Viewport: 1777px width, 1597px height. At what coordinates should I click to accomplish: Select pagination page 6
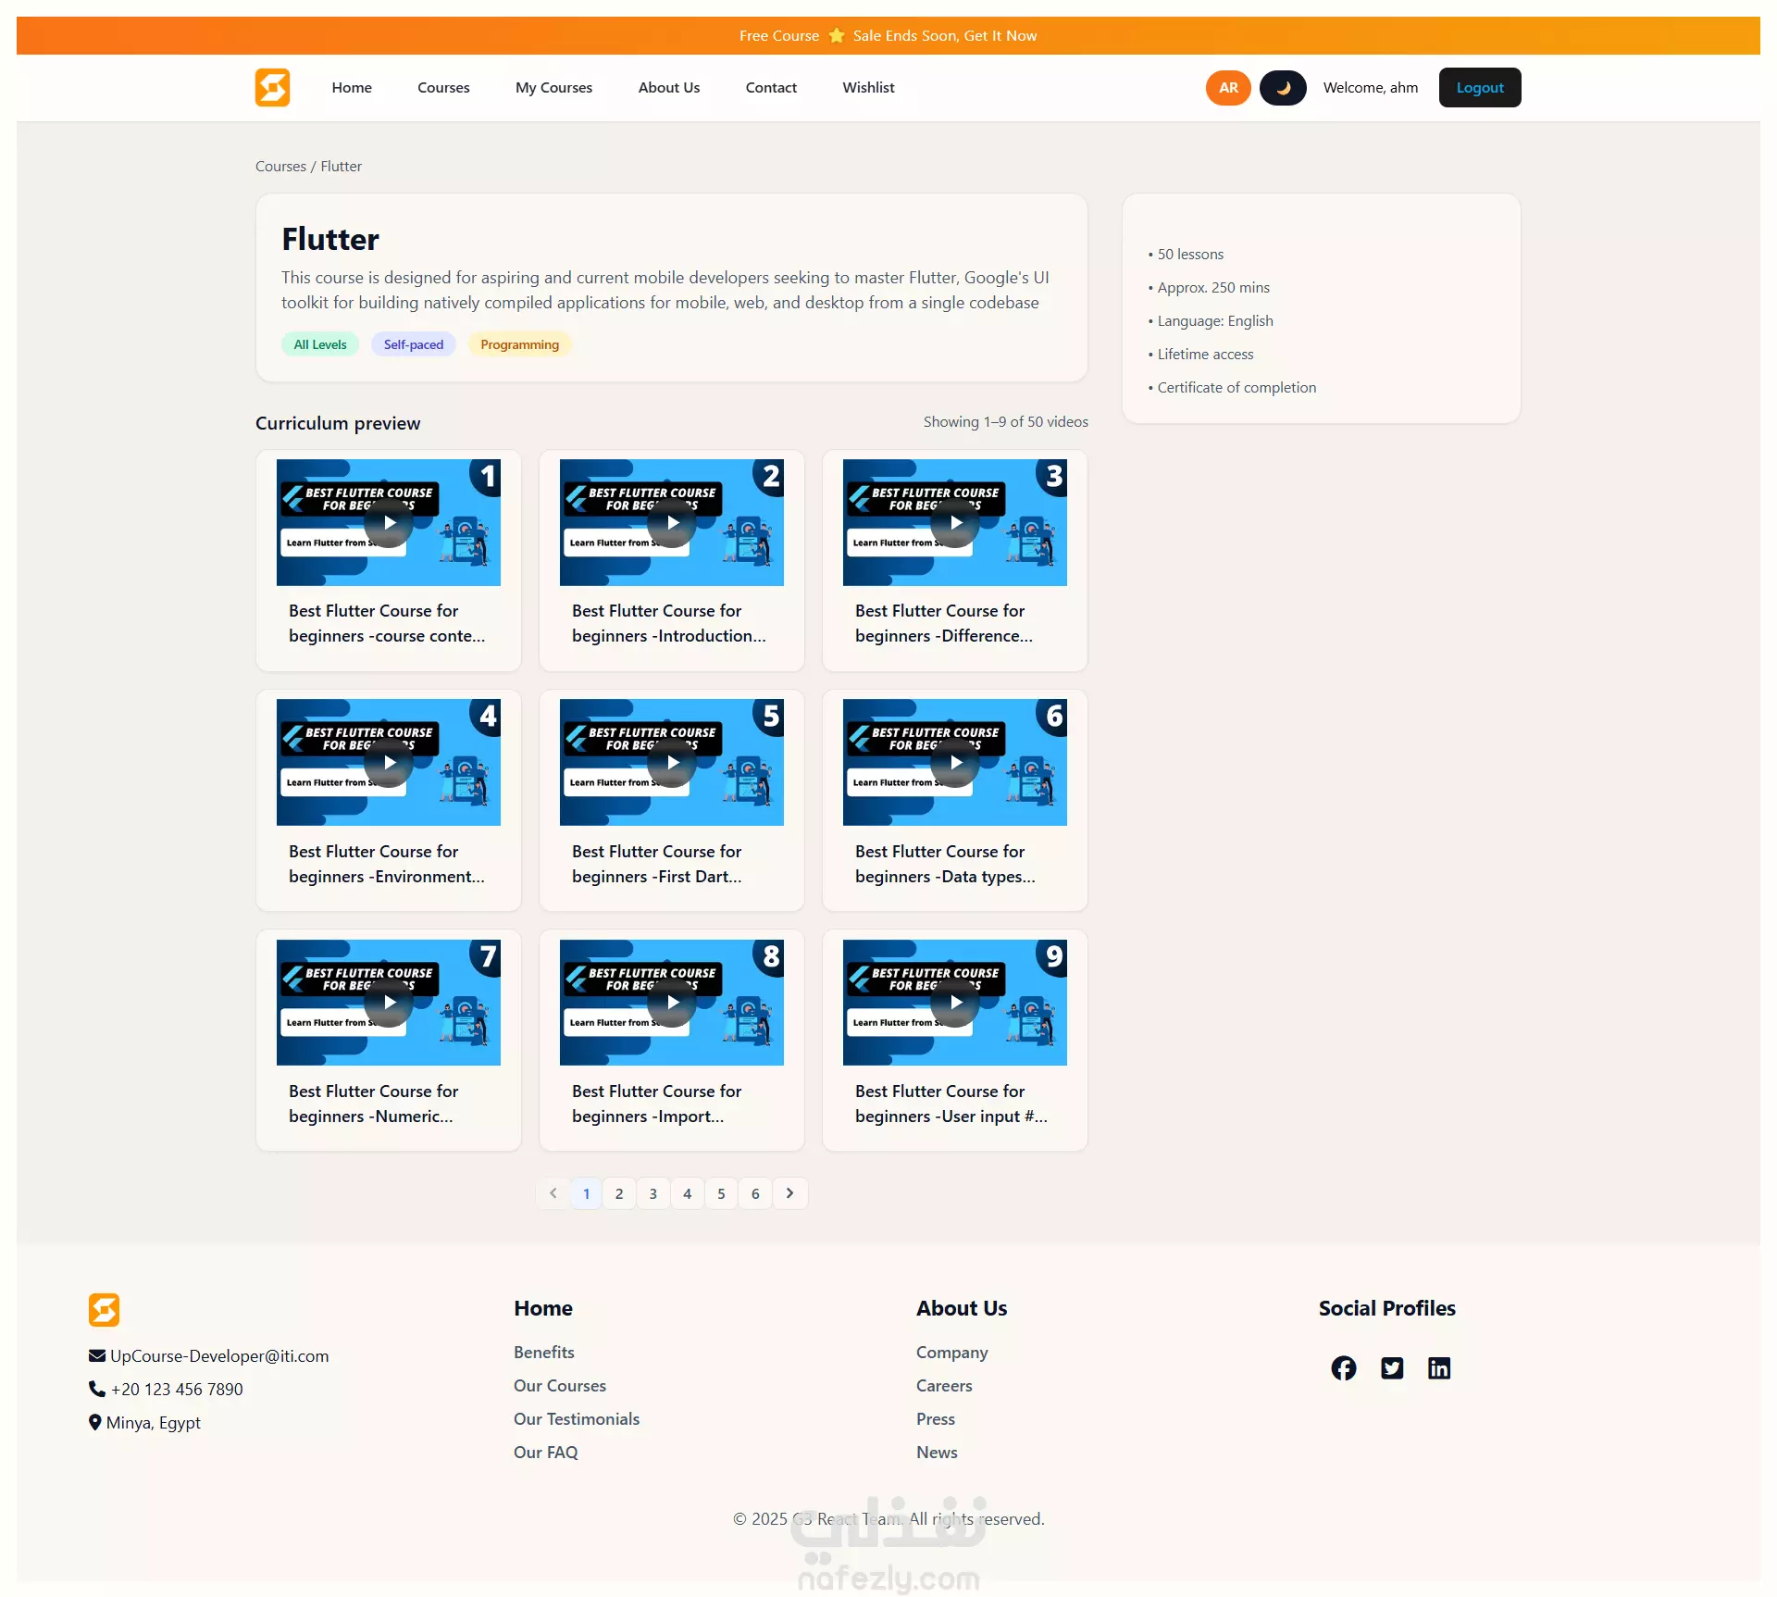tap(755, 1193)
